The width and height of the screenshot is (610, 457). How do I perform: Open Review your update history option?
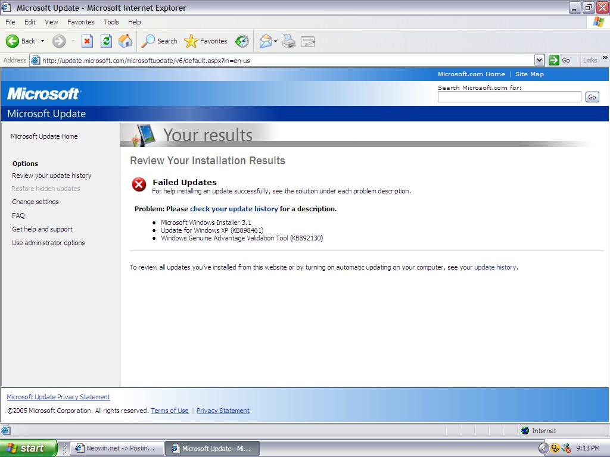tap(52, 176)
